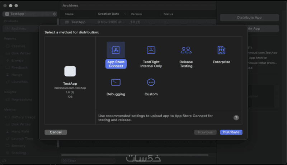Select the Custom ellipsis icon
Screen dimensions: 287x165
151,82
